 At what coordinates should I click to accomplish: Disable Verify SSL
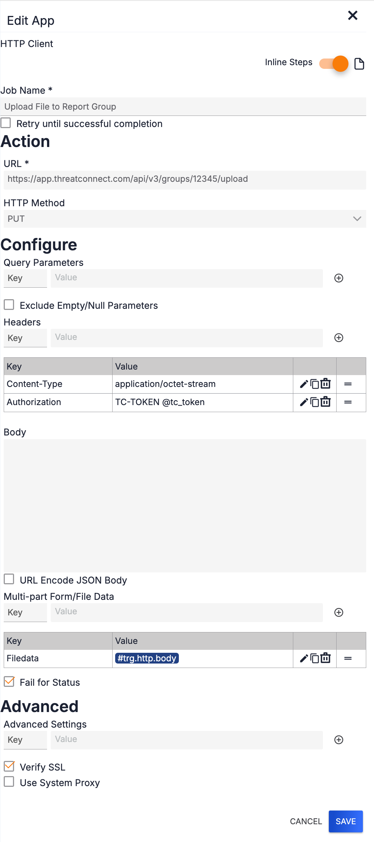pyautogui.click(x=9, y=766)
